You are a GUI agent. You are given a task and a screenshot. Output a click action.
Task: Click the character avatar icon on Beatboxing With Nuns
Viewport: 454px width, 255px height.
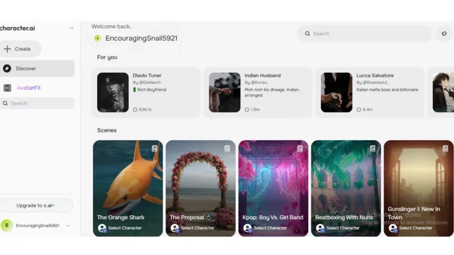(x=320, y=228)
